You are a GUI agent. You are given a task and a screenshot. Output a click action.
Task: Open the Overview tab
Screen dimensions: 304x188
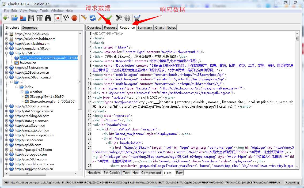click(94, 28)
